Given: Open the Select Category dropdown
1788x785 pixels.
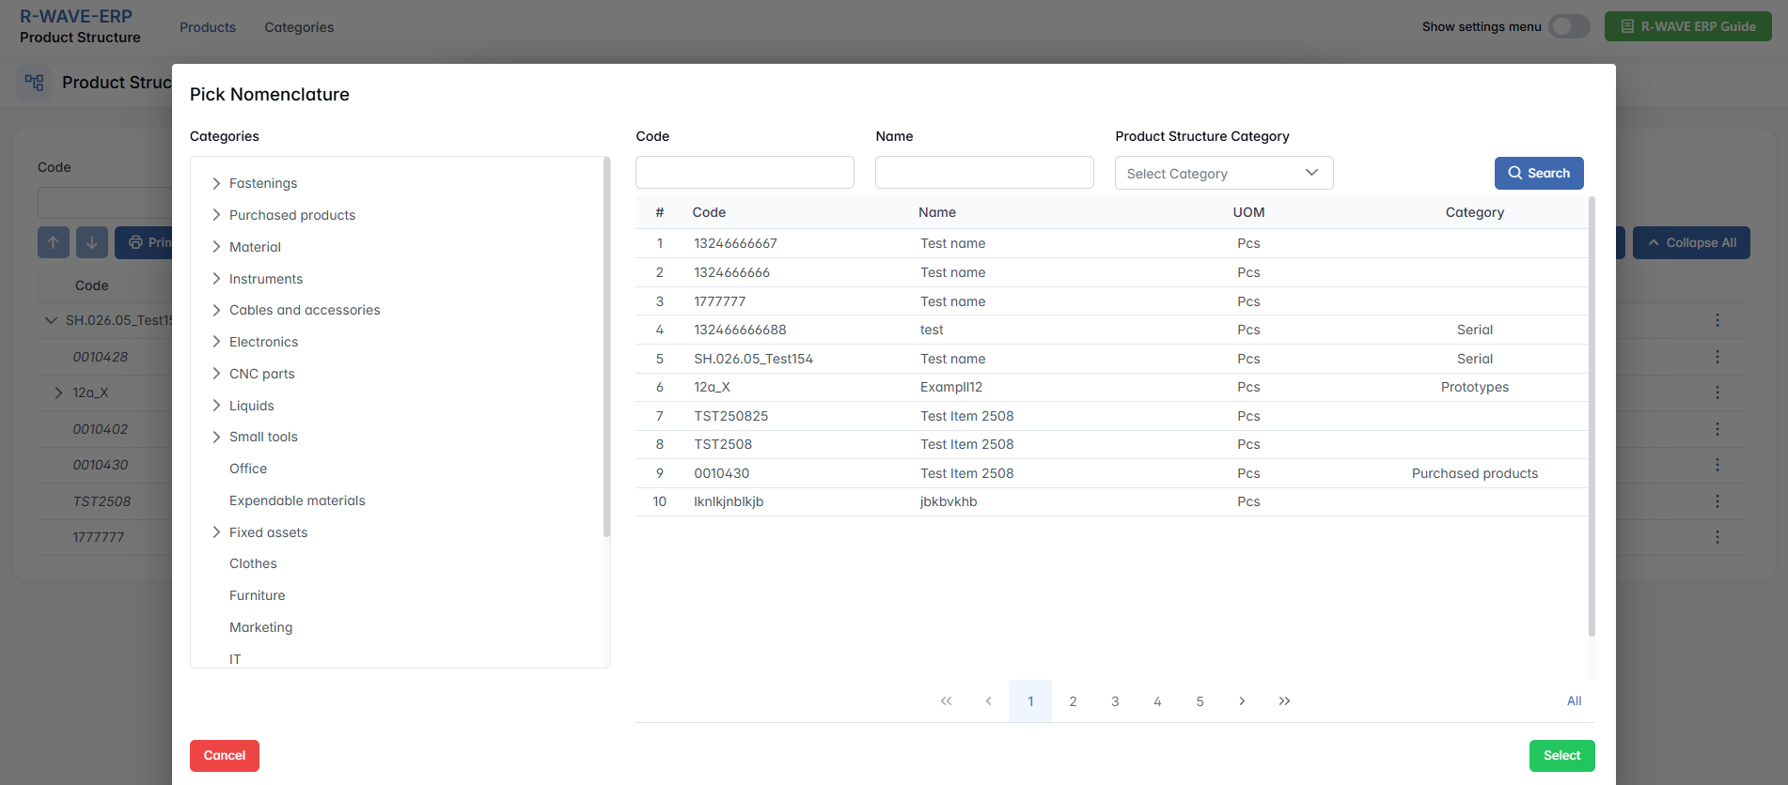Looking at the screenshot, I should [x=1223, y=174].
